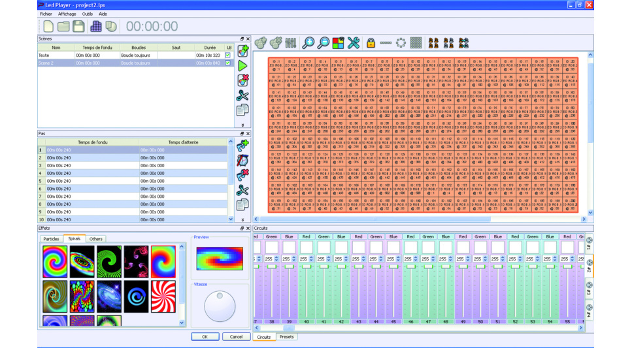Zoom in on the LED matrix
Image resolution: width=632 pixels, height=348 pixels.
coord(308,42)
